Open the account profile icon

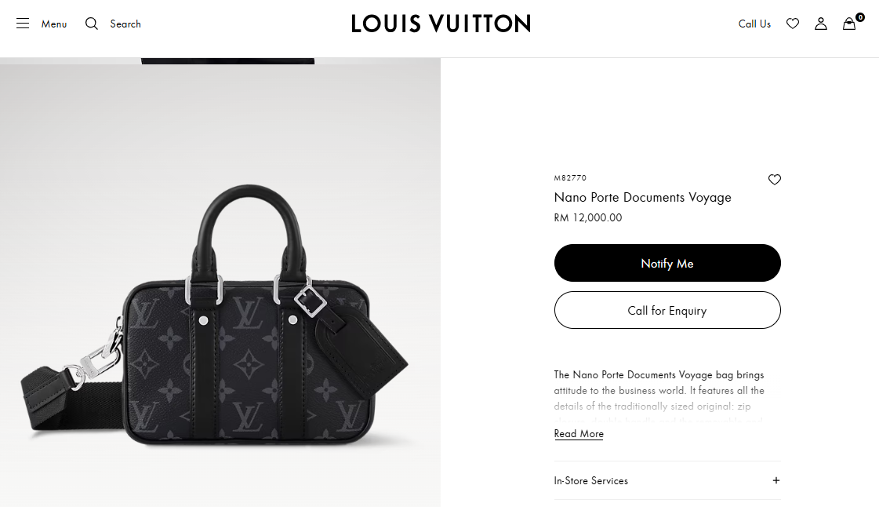[821, 24]
